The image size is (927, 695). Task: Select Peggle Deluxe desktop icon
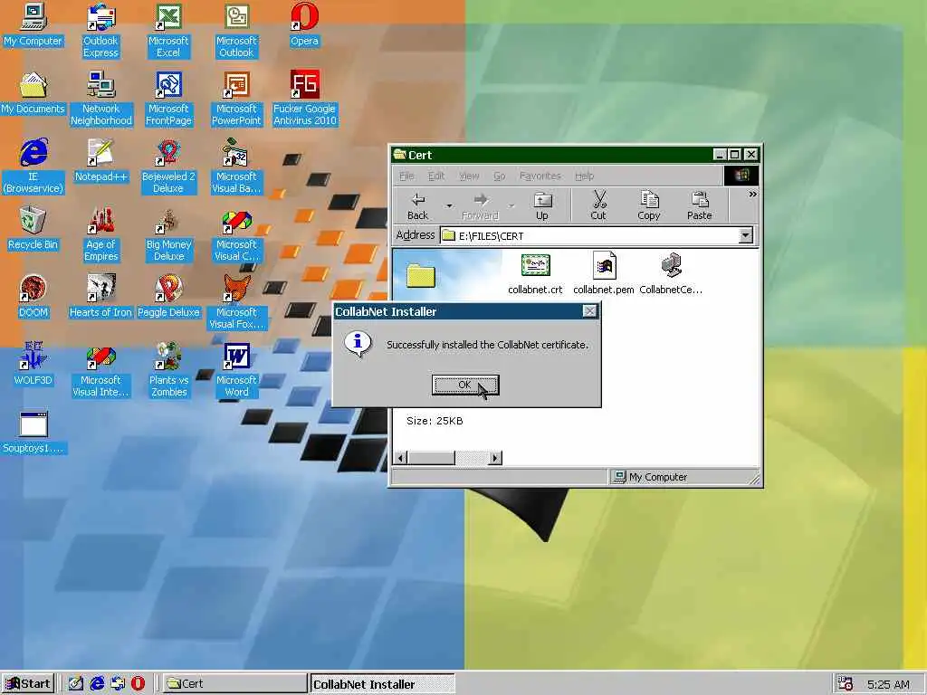coord(168,297)
